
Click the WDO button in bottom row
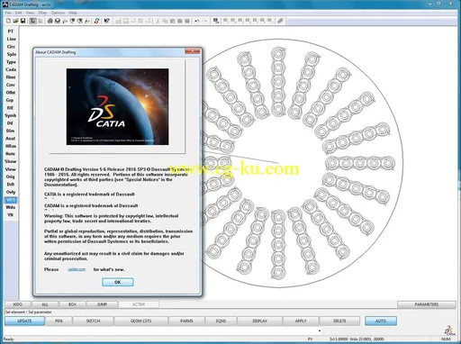(x=17, y=304)
